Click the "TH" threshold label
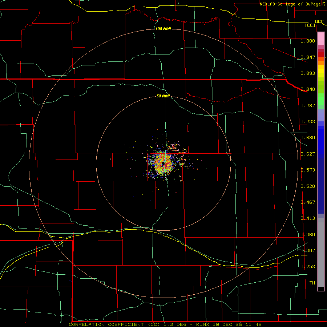The image size is (327, 327). [312, 283]
